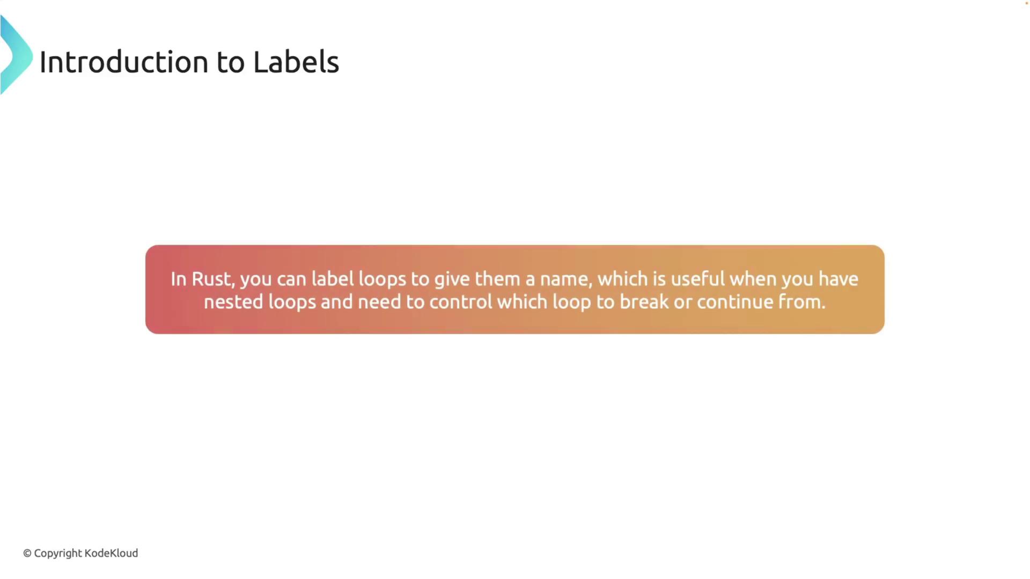
Task: Click the word "have" in the description box
Action: (x=838, y=279)
